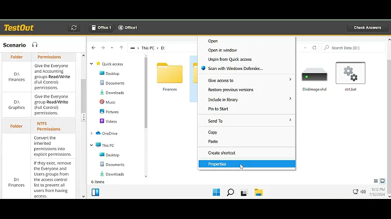This screenshot has width=391, height=219.
Task: Open the recent locations dropdown arrow
Action: click(x=112, y=48)
